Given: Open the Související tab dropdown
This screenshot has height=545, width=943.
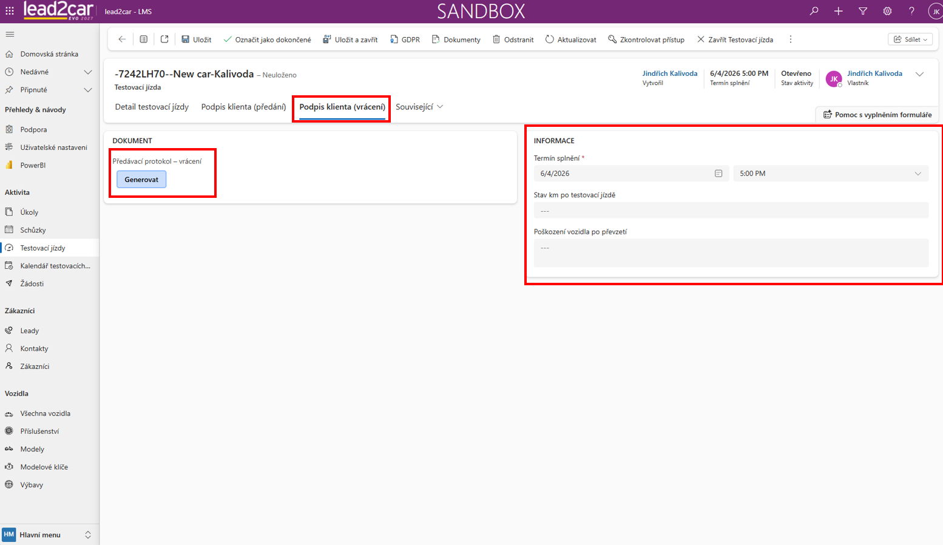Looking at the screenshot, I should [x=419, y=107].
